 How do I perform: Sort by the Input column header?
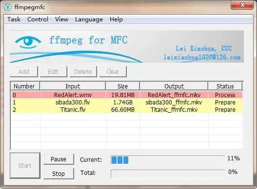73,86
